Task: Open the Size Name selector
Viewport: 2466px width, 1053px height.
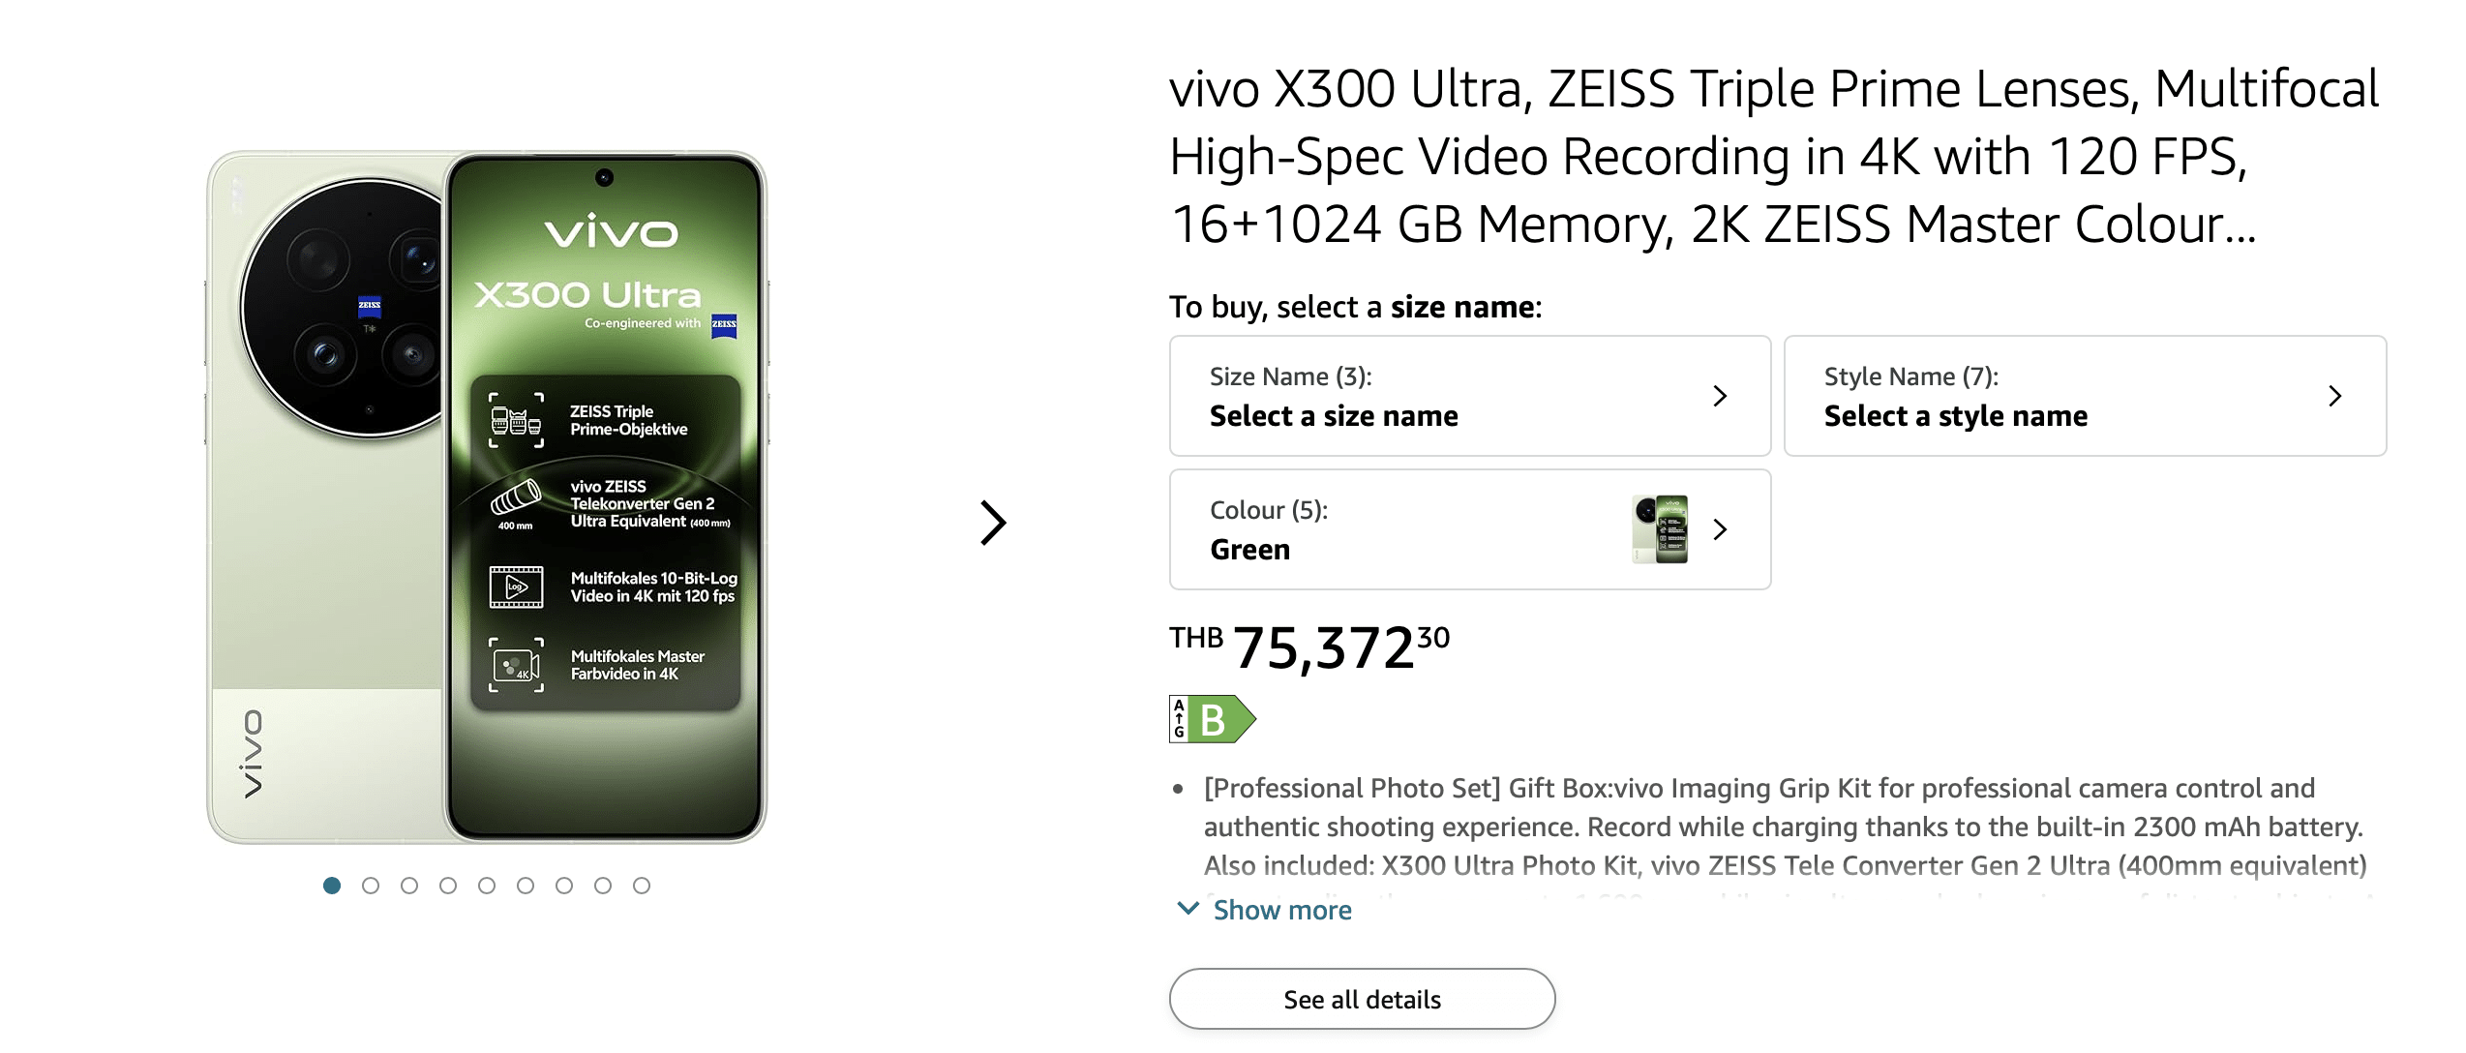Action: click(x=1469, y=396)
